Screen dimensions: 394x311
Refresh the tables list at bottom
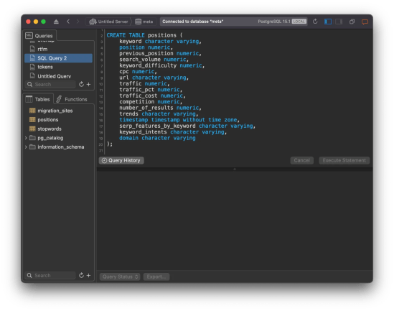[x=81, y=275]
